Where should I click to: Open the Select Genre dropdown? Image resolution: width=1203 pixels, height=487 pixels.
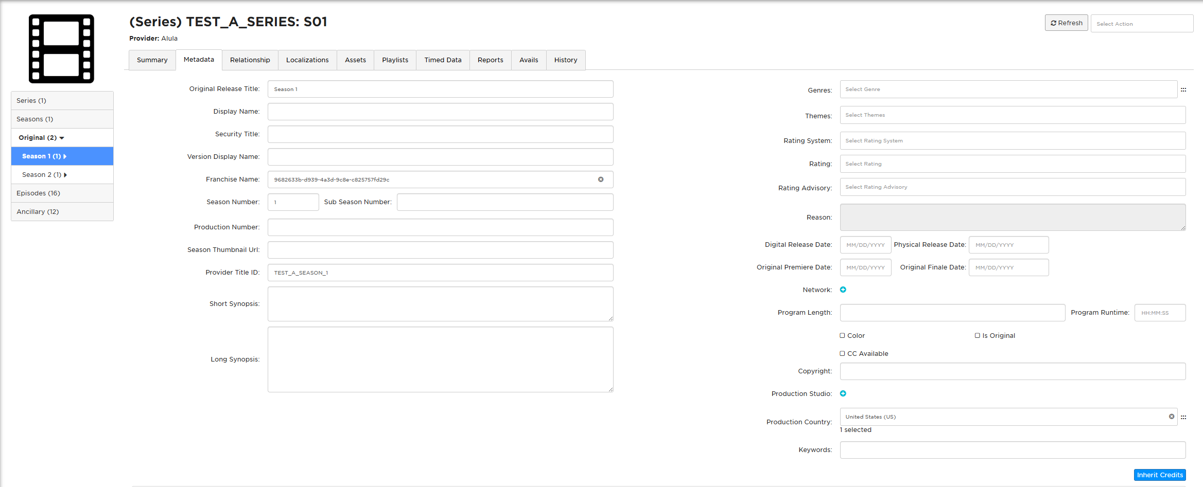pyautogui.click(x=1008, y=89)
